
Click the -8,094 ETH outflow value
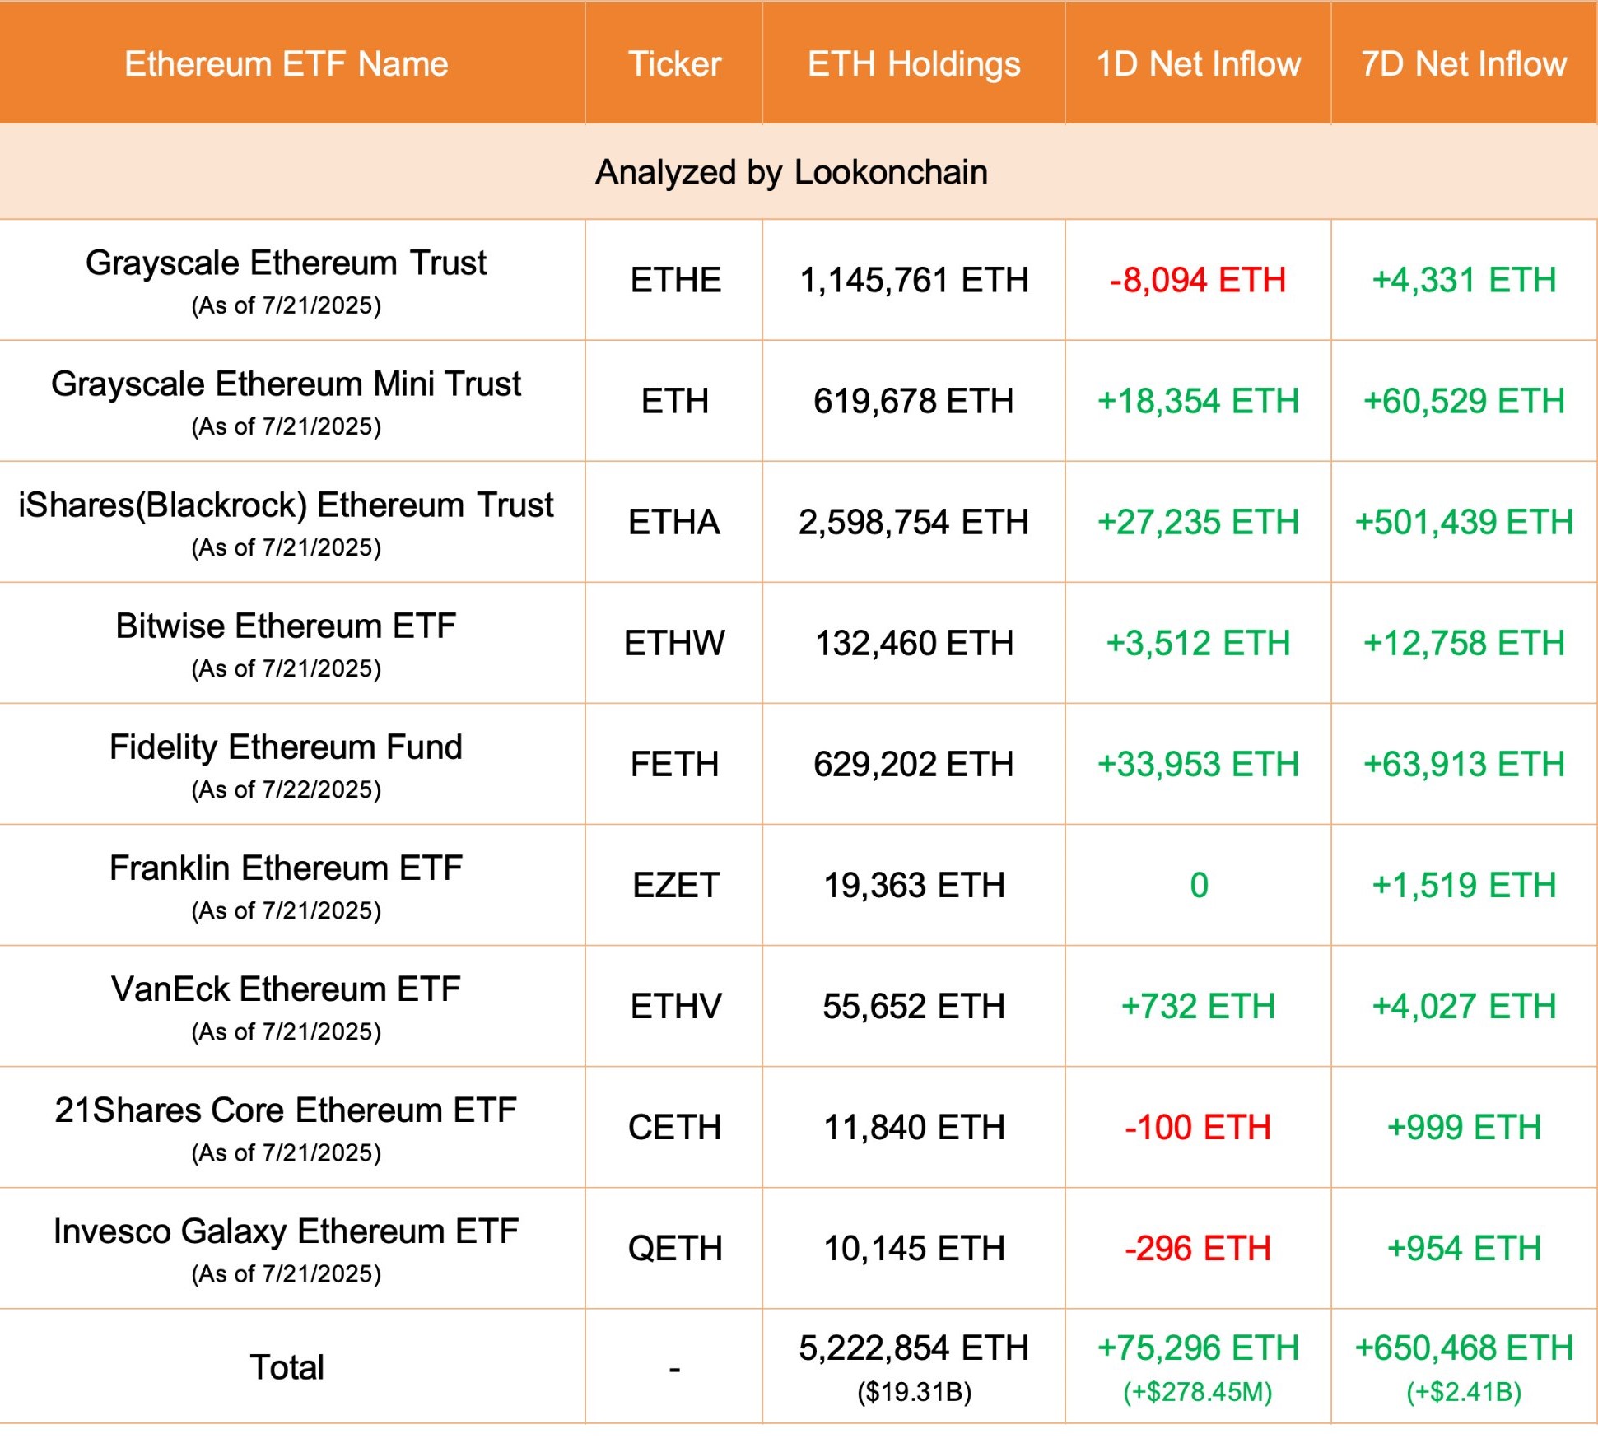click(1198, 281)
